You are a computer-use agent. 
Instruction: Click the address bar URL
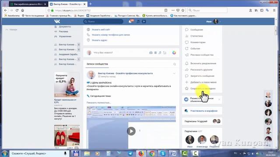(x=73, y=10)
